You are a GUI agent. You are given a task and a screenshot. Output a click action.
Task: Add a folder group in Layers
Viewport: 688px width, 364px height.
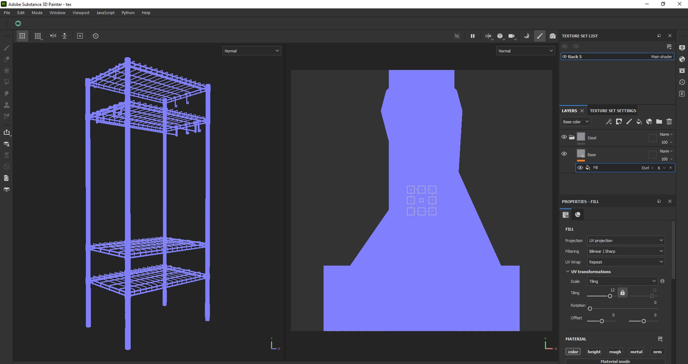click(659, 122)
